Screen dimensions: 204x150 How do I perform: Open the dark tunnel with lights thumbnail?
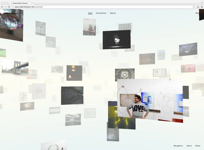[72, 96]
